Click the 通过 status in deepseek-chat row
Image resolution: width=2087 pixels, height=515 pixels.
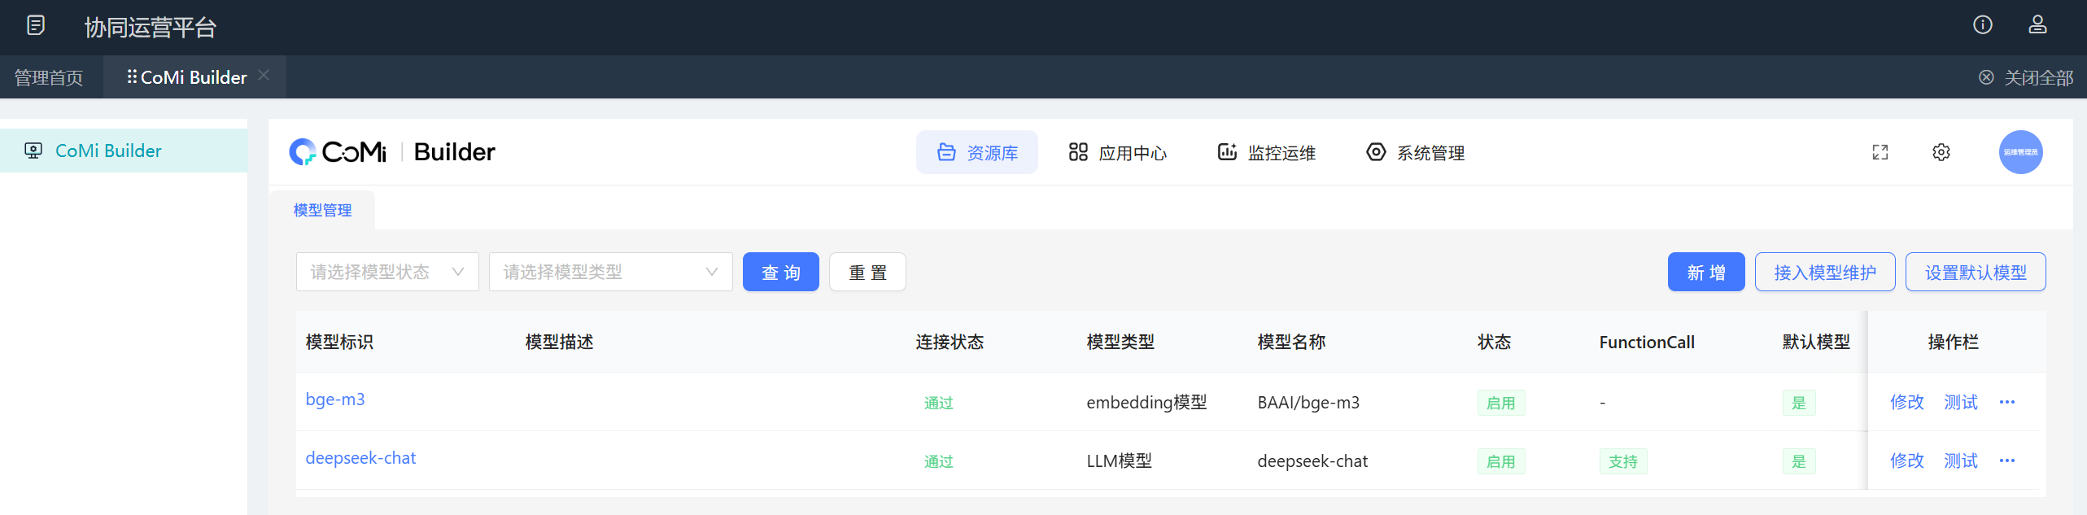point(938,461)
